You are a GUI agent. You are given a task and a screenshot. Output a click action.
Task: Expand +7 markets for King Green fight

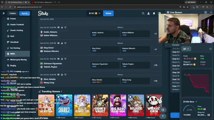click(156, 49)
